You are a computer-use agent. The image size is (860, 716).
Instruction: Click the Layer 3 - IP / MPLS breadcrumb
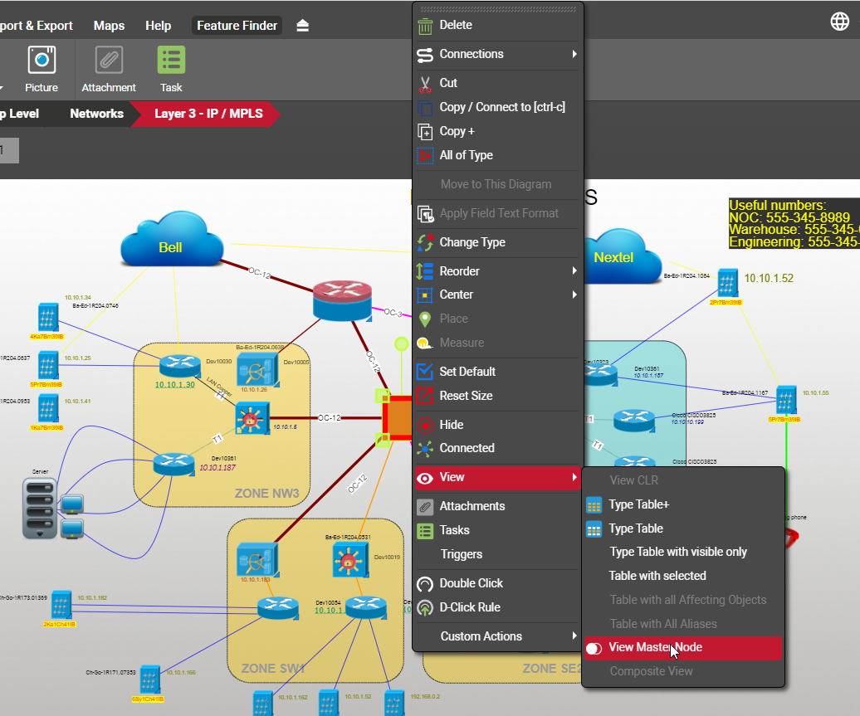click(208, 114)
